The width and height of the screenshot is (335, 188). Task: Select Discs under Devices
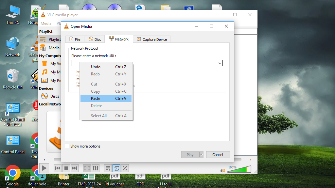pos(50,96)
